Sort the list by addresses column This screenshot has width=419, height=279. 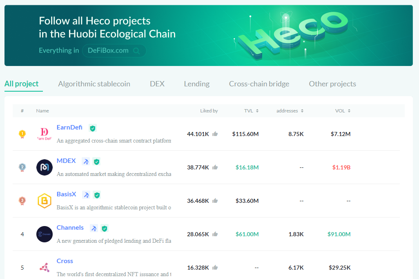[x=290, y=111]
